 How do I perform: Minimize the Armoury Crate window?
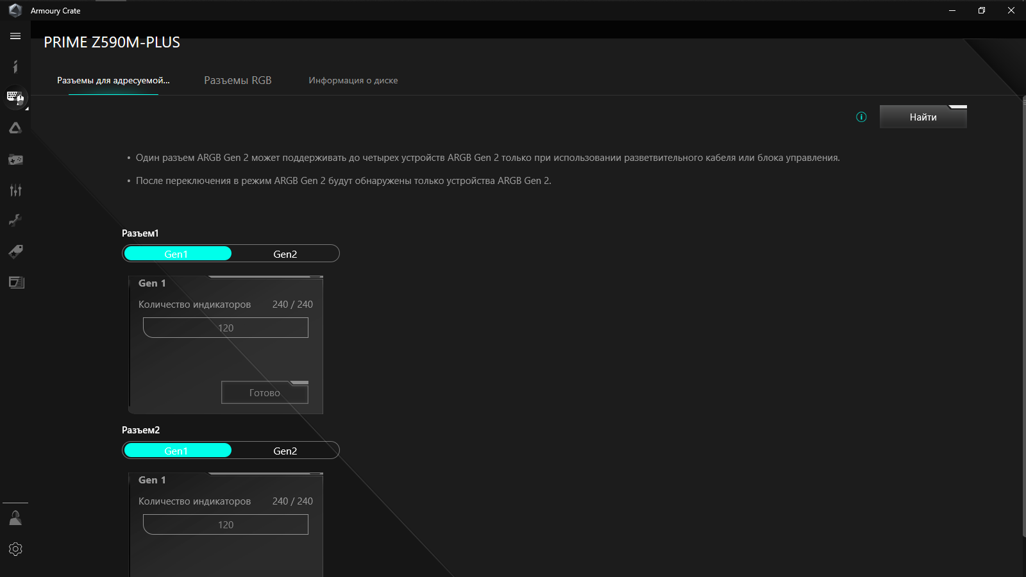pyautogui.click(x=952, y=10)
